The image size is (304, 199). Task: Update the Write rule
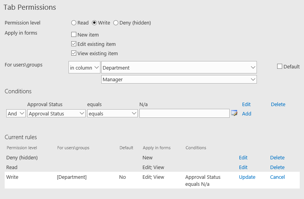pyautogui.click(x=247, y=177)
